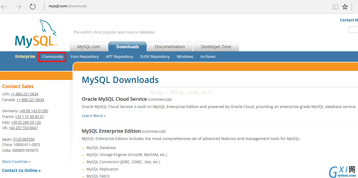This screenshot has height=178, width=358.
Task: Click UK number +44 207 553 8447
Action: (x=23, y=128)
